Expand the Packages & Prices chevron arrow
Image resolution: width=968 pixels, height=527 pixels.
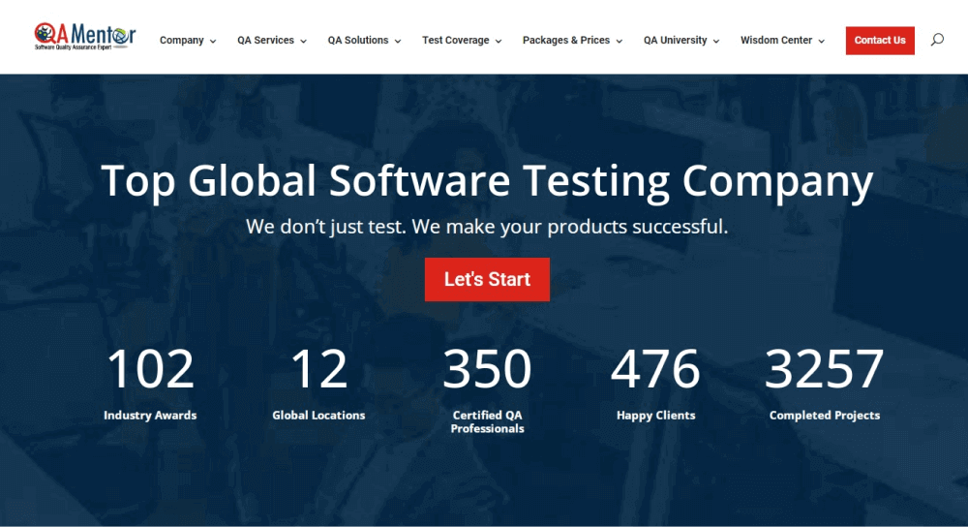click(x=620, y=42)
